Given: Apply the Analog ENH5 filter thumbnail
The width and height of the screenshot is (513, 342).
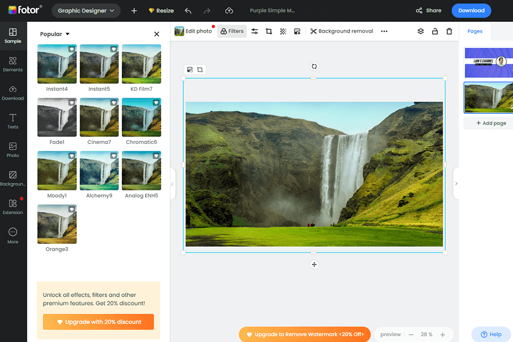Looking at the screenshot, I should (x=141, y=170).
